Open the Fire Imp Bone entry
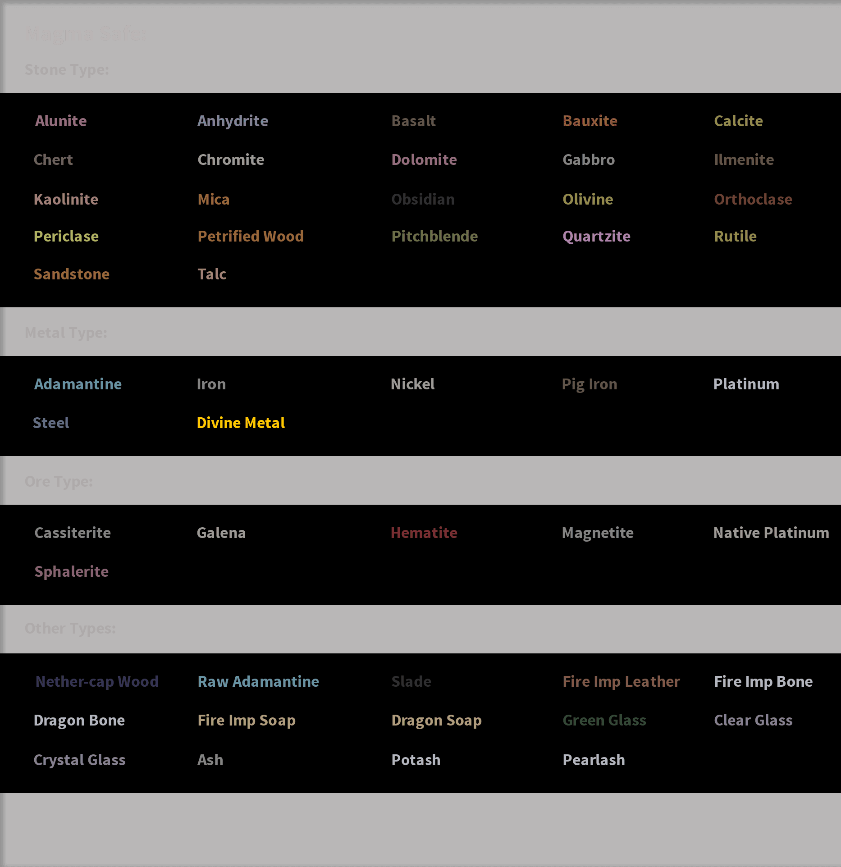 pos(763,681)
